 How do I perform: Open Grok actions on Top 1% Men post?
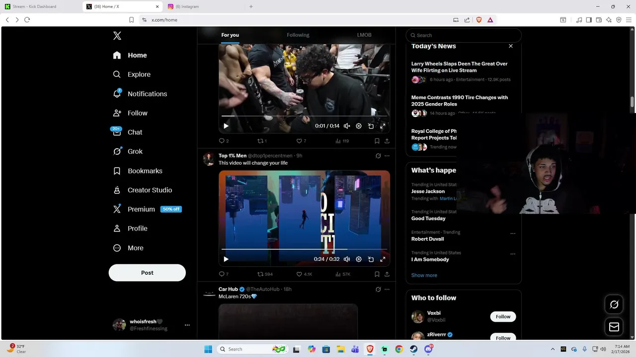(378, 156)
